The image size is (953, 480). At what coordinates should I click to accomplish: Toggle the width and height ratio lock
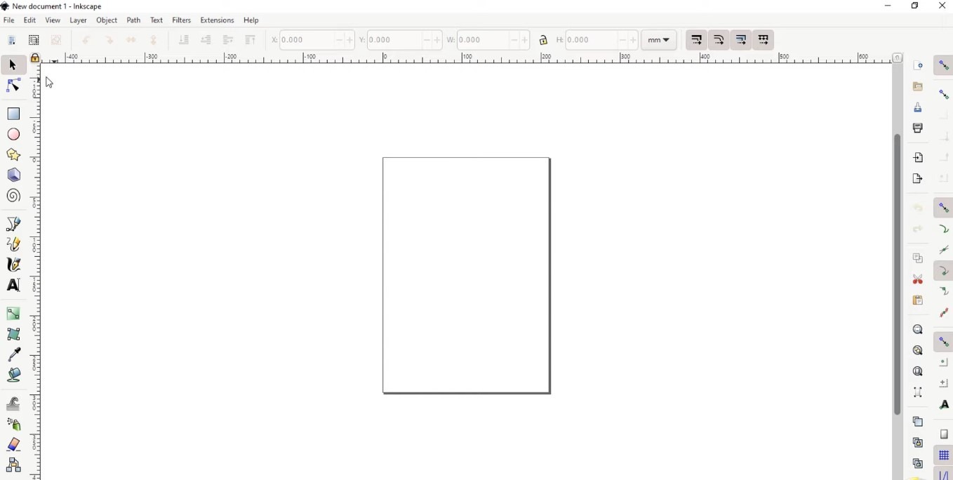tap(543, 41)
